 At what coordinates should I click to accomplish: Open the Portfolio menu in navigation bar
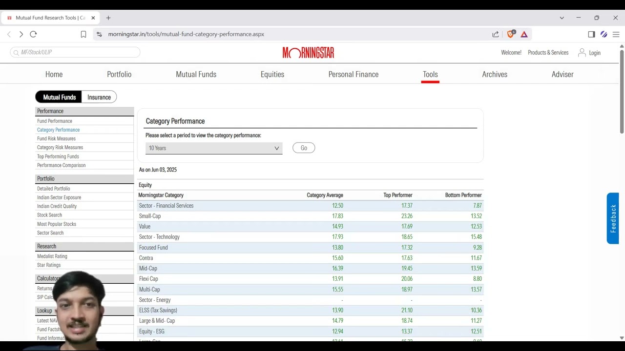(119, 74)
